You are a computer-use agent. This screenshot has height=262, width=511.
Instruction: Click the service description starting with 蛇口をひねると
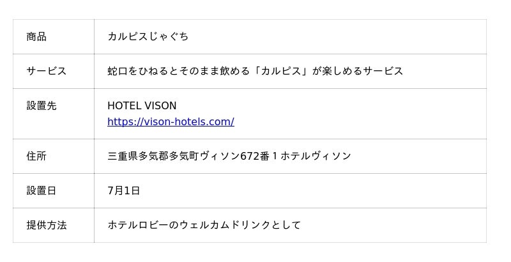click(x=255, y=71)
